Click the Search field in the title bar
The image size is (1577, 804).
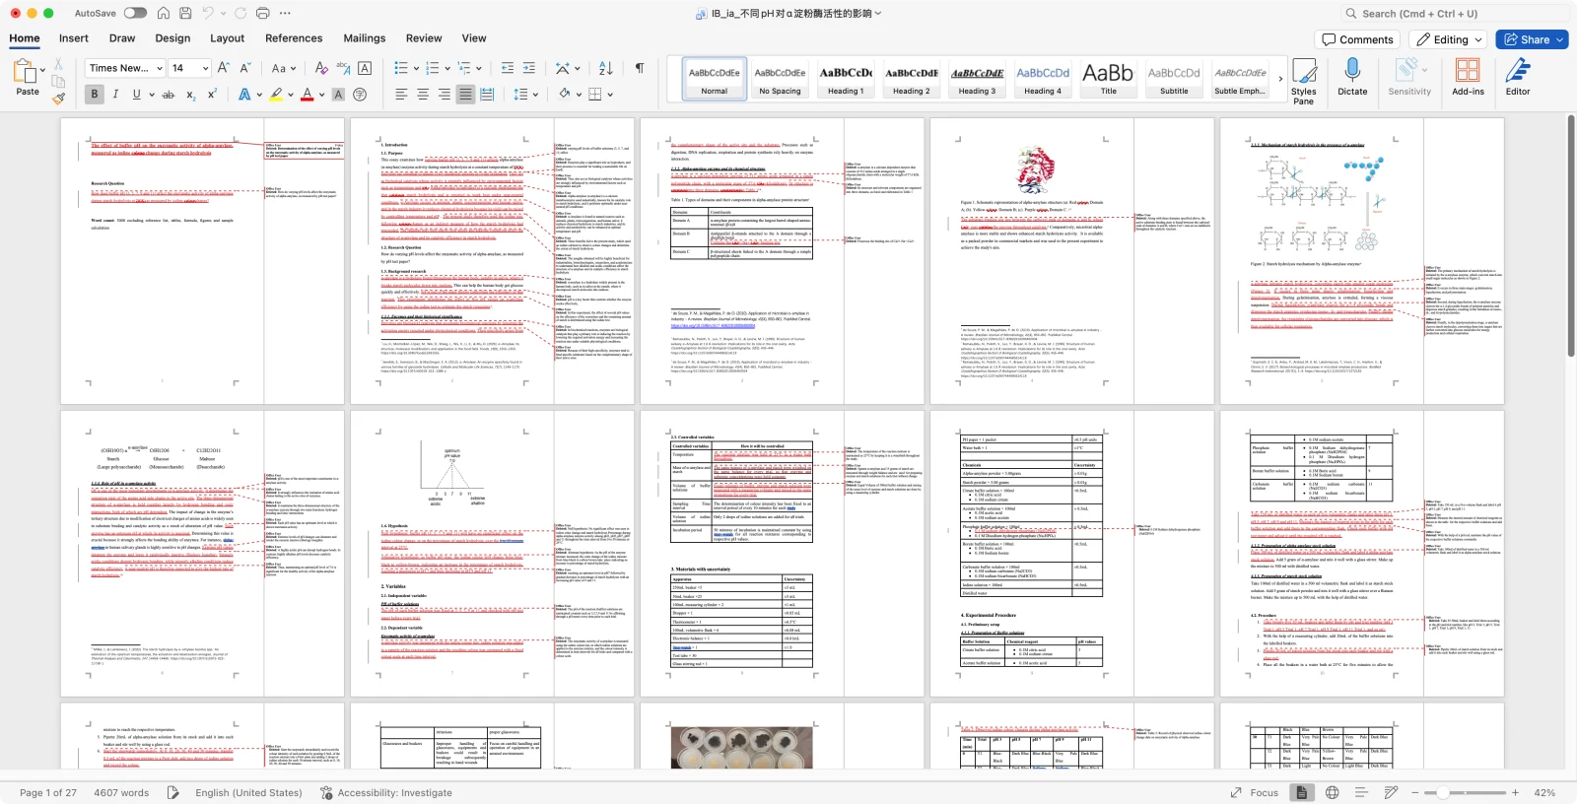point(1454,14)
